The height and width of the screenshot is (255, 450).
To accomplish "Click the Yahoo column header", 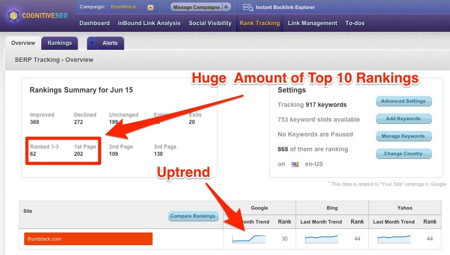I will pyautogui.click(x=405, y=208).
